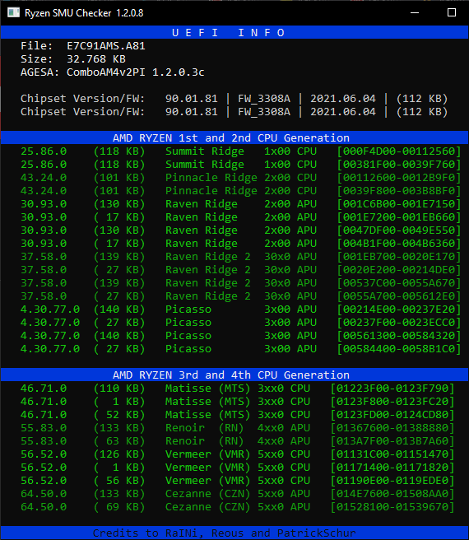Click Picasso address [00584400-0058B1C0]
469x540 pixels.
coord(399,348)
